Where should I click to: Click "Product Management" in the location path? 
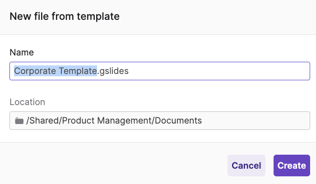107,121
